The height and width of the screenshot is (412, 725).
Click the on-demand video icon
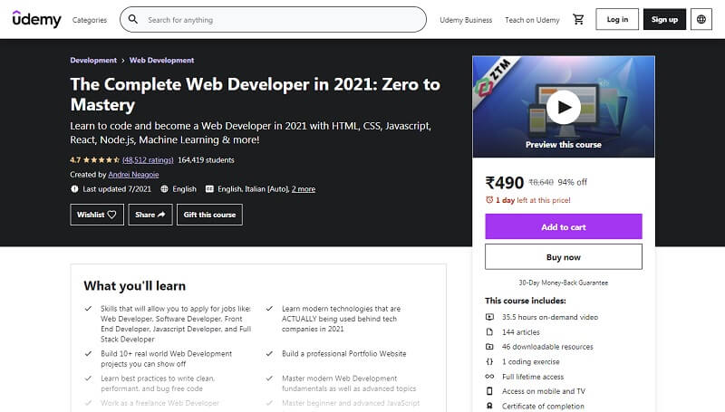point(489,317)
